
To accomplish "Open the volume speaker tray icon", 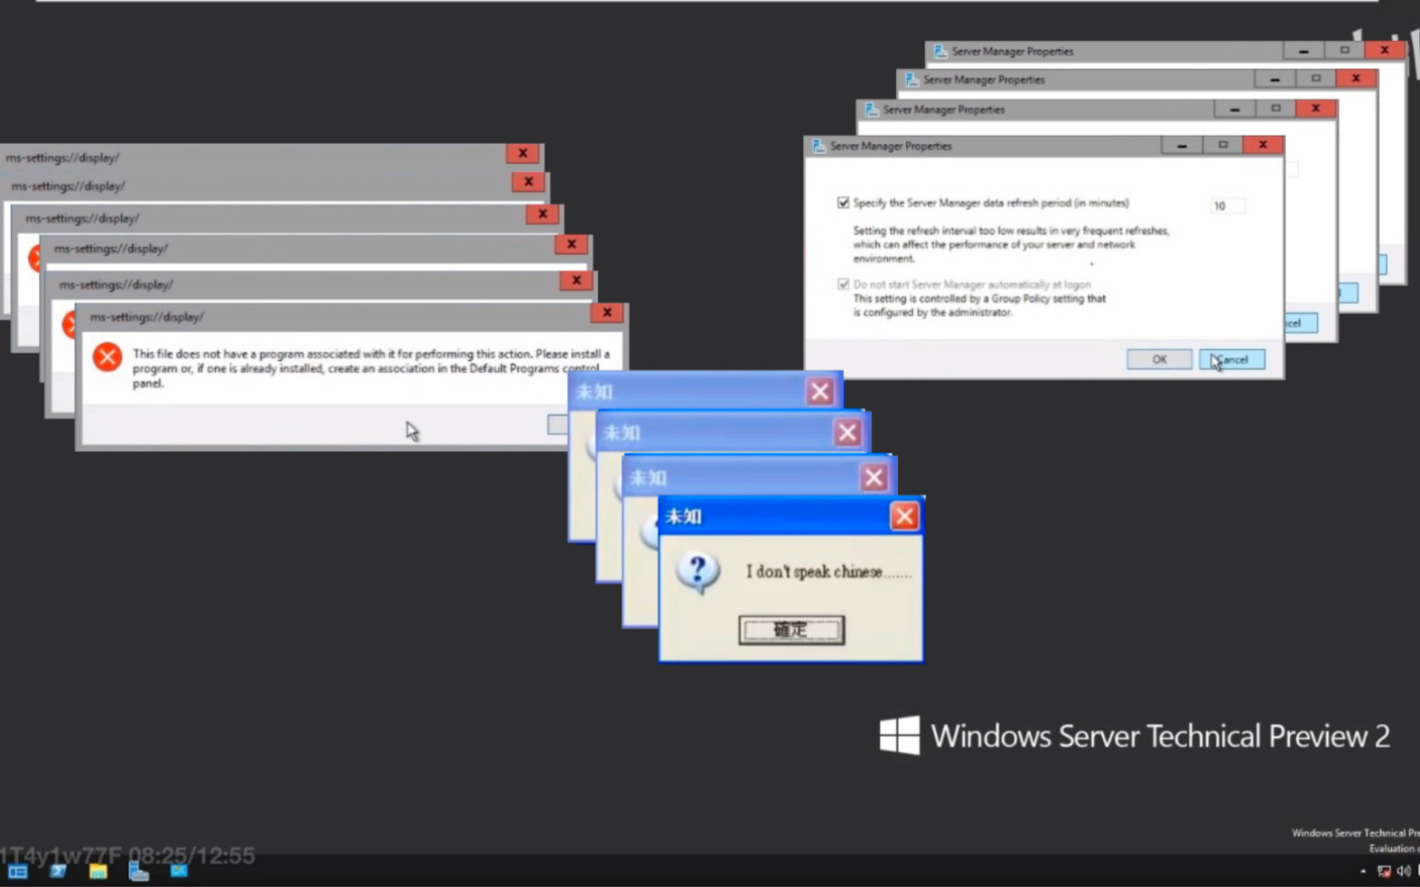I will [x=1404, y=872].
